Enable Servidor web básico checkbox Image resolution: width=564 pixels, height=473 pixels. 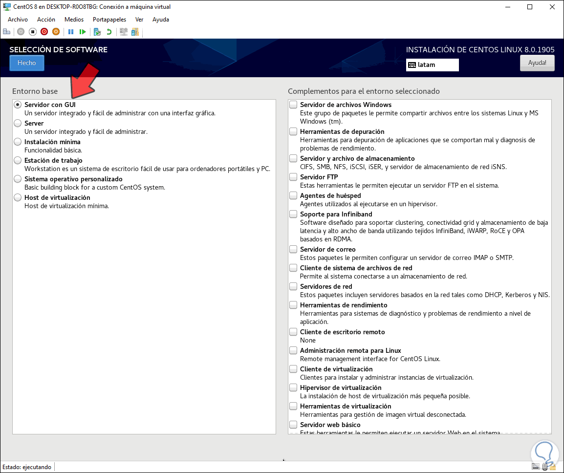pyautogui.click(x=294, y=425)
